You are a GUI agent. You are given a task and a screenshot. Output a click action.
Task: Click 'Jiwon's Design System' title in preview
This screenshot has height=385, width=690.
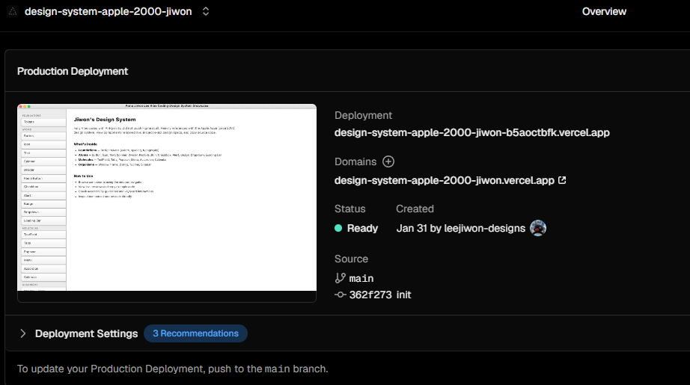click(105, 120)
